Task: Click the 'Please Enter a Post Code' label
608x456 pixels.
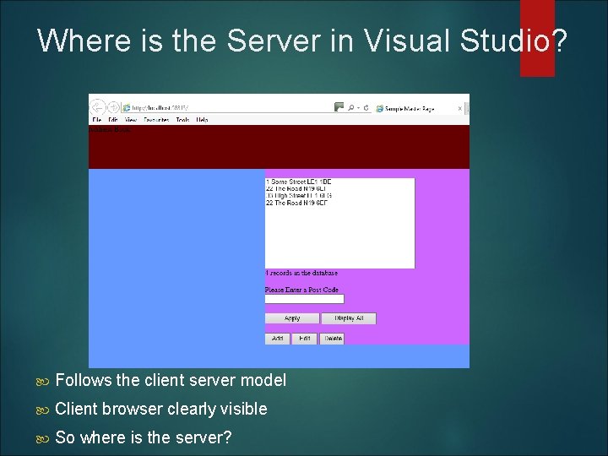Action: [x=301, y=290]
